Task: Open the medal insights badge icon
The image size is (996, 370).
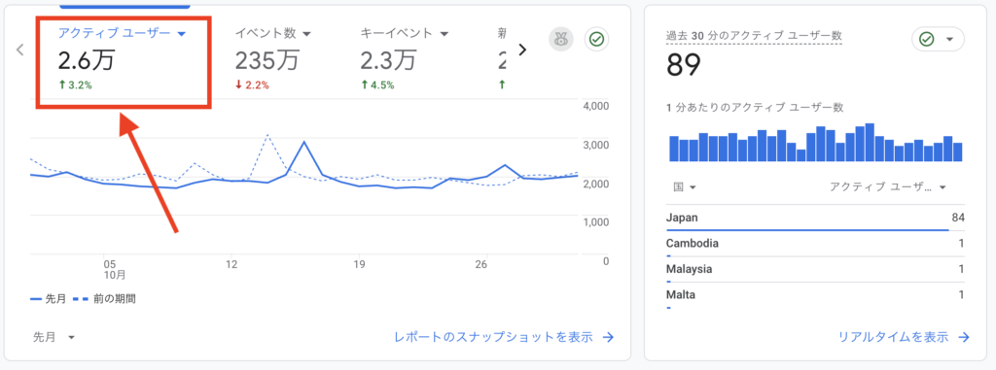Action: pyautogui.click(x=561, y=40)
